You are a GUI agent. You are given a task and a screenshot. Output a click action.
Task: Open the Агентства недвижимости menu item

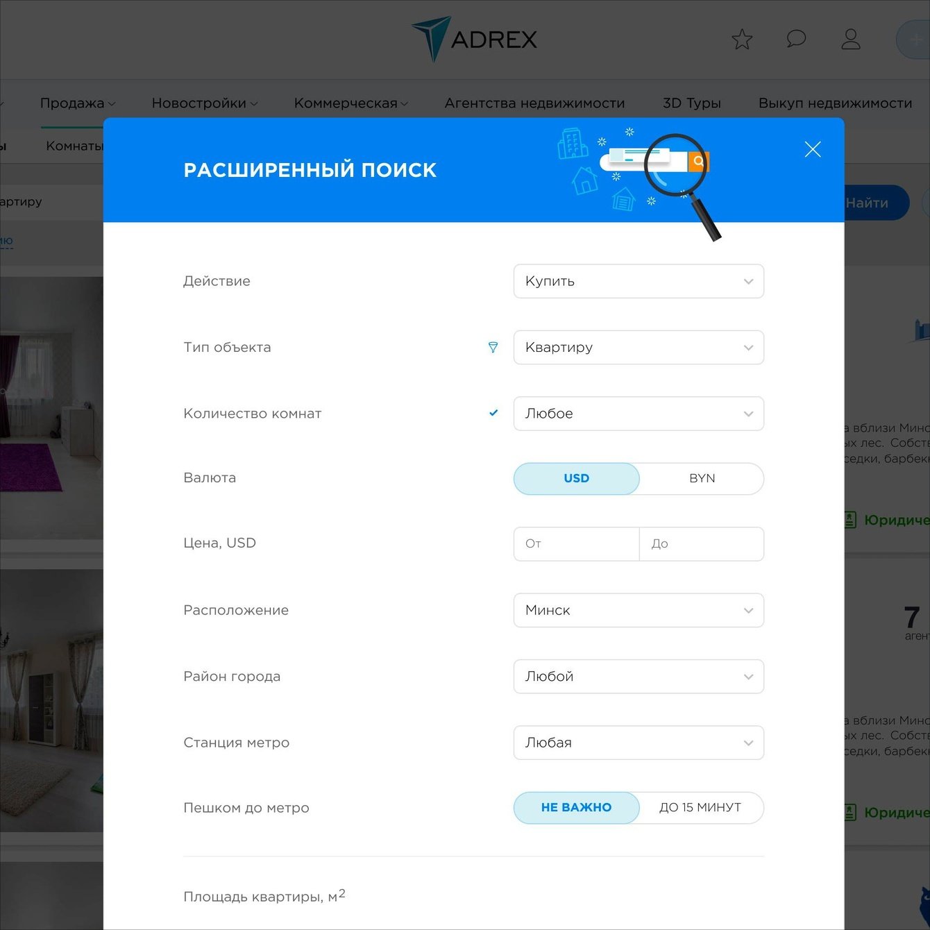534,103
